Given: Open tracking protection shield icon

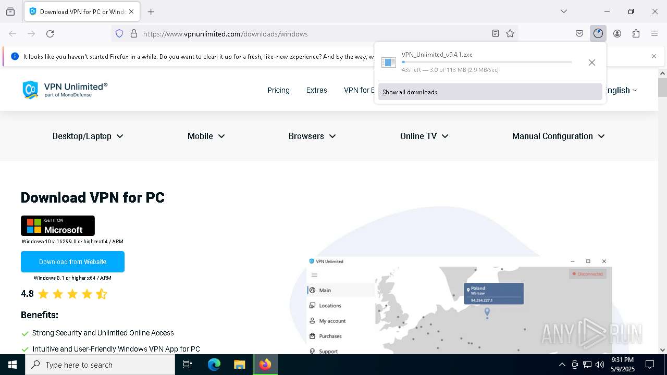Looking at the screenshot, I should (119, 34).
